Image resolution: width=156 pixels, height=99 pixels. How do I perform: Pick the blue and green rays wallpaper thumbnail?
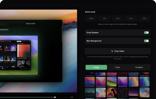144,82
